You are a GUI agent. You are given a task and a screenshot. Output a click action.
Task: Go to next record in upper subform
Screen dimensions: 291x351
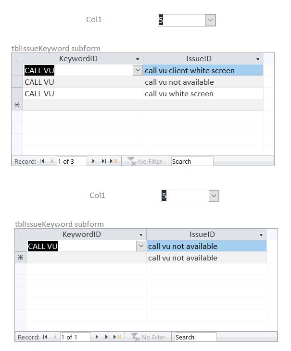point(93,161)
